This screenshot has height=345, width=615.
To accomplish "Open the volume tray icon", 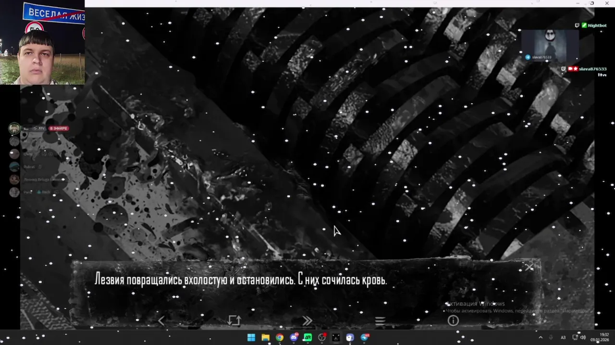I will [x=582, y=337].
